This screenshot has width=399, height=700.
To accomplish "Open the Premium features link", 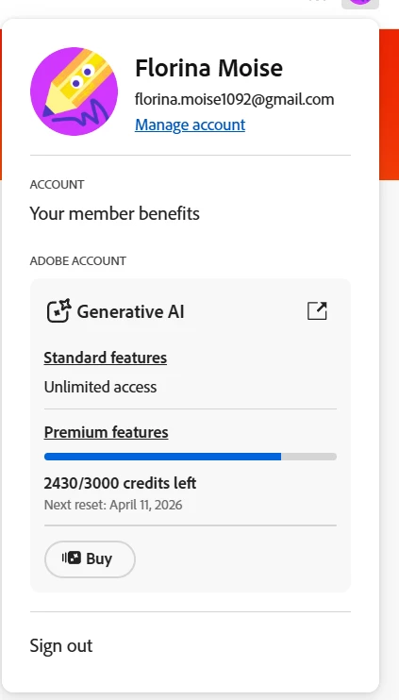I will (107, 432).
